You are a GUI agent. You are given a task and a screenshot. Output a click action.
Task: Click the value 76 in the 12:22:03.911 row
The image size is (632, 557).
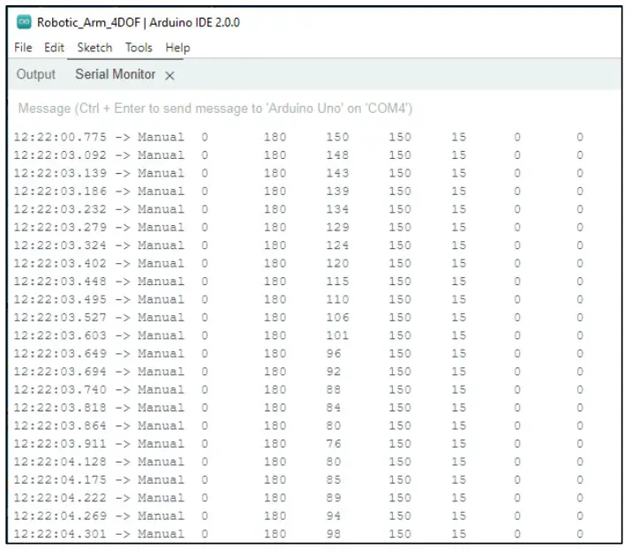(x=334, y=443)
